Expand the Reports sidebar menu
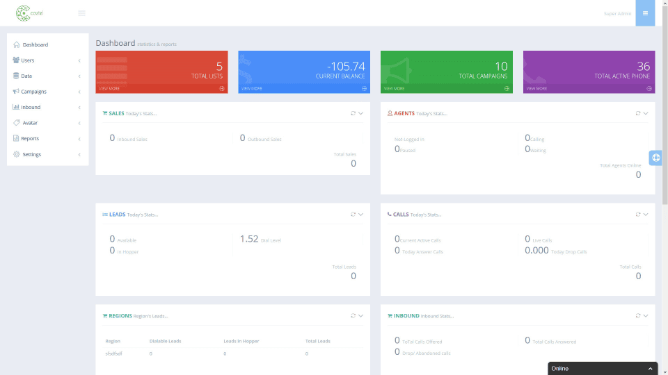This screenshot has height=375, width=668. 47,139
